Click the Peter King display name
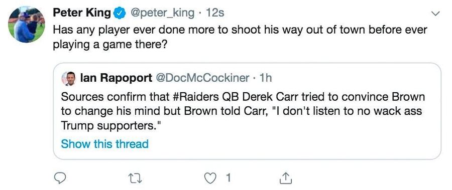The image size is (452, 190). tap(82, 13)
